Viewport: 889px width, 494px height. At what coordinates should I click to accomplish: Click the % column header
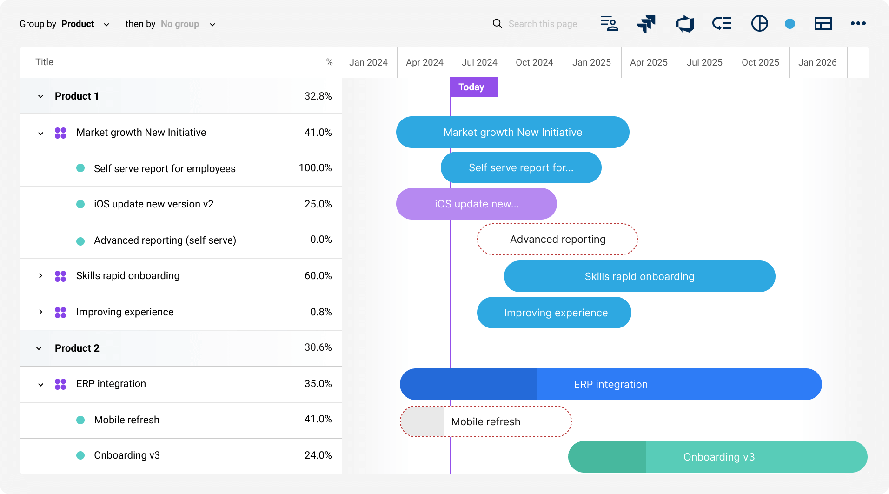[329, 62]
